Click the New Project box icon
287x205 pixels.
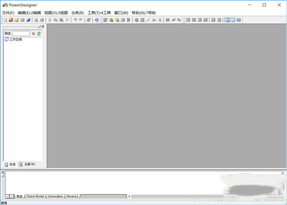tap(11, 20)
